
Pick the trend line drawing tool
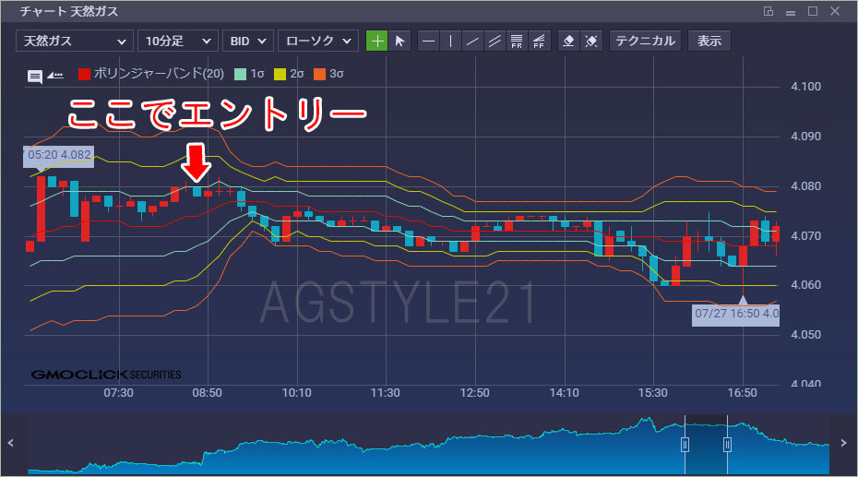(x=473, y=42)
